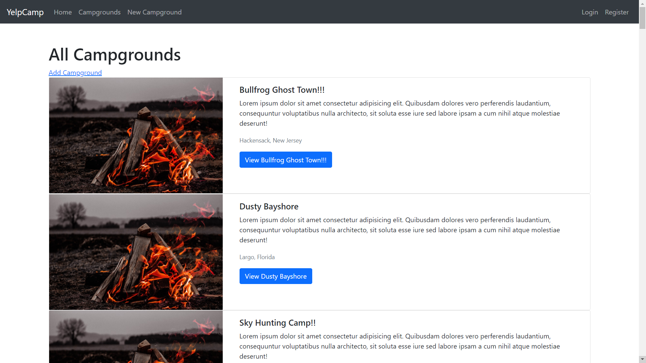Screen dimensions: 646x363
Task: Click the Dusty Bayshore heading
Action: click(x=268, y=206)
